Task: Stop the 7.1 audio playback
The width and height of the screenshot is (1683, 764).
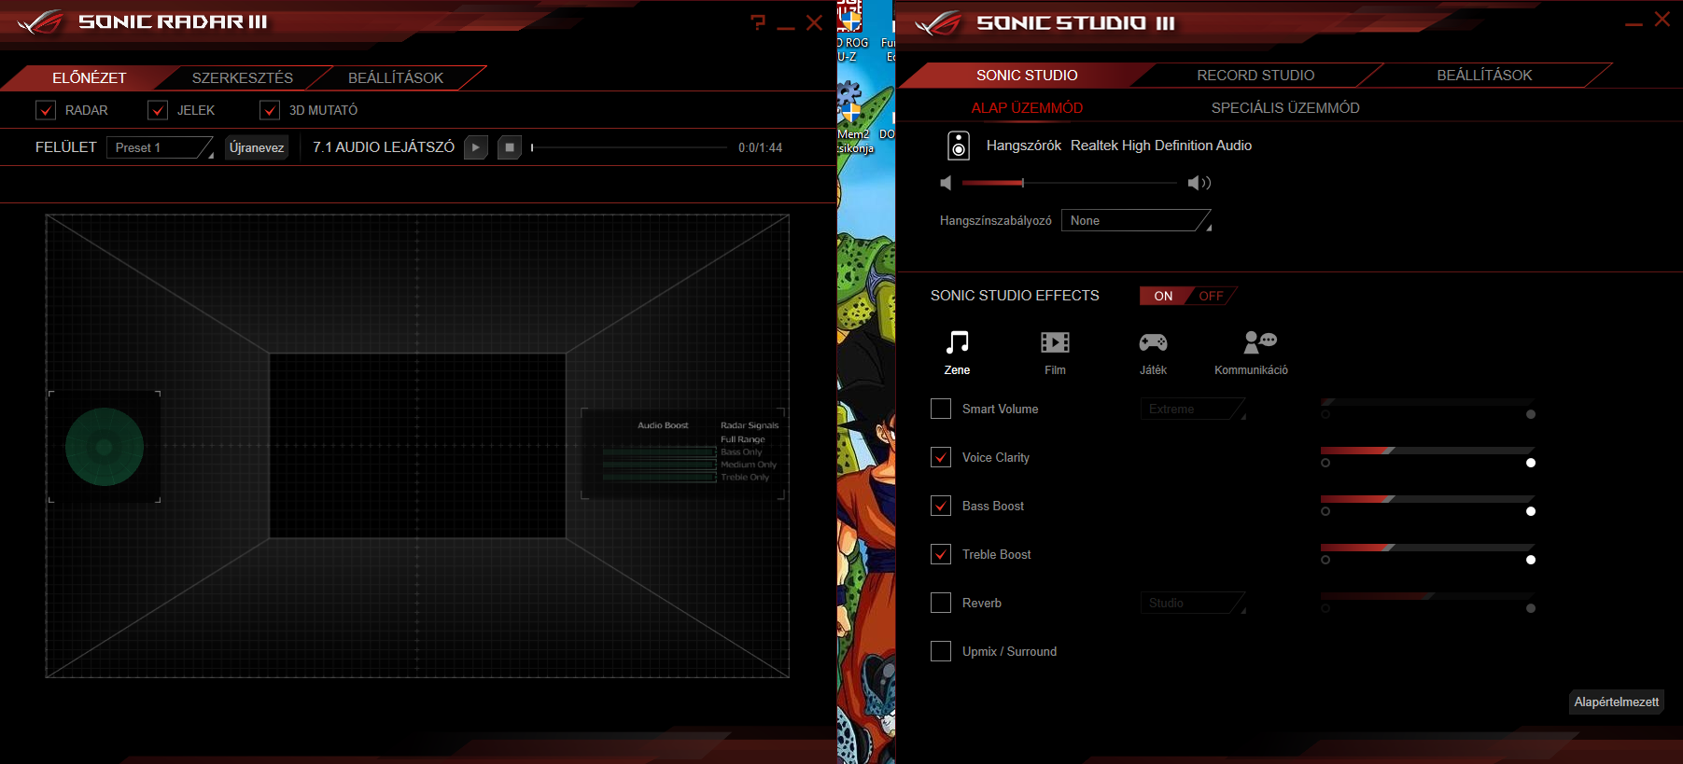Action: click(510, 147)
